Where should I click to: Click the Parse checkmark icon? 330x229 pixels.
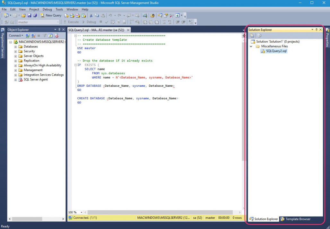pyautogui.click(x=107, y=22)
